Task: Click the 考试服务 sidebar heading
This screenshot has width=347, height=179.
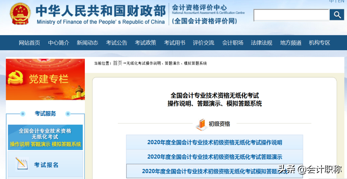Action: click(45, 114)
